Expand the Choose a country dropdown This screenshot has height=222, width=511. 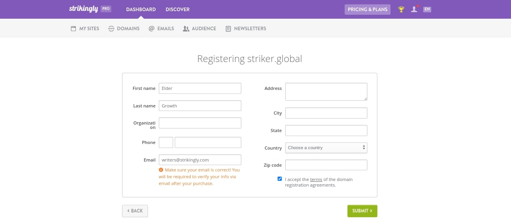click(x=326, y=148)
